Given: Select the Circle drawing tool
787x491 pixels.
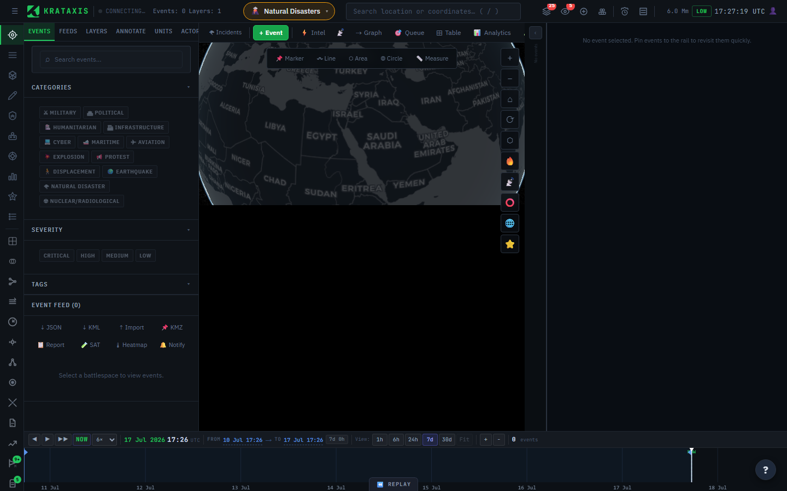Looking at the screenshot, I should (391, 58).
